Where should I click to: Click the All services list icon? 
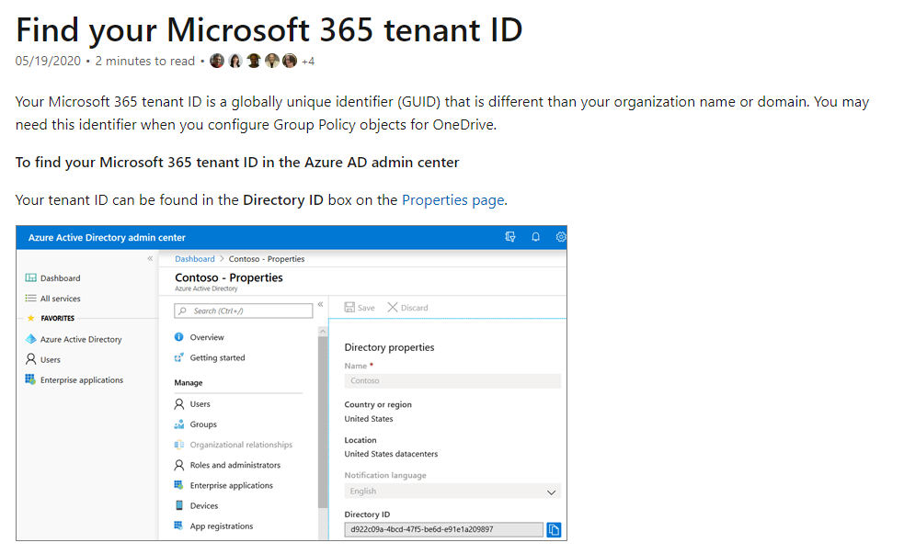(30, 299)
